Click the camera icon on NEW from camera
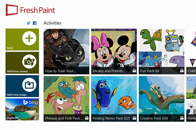 pyautogui.click(x=29, y=61)
